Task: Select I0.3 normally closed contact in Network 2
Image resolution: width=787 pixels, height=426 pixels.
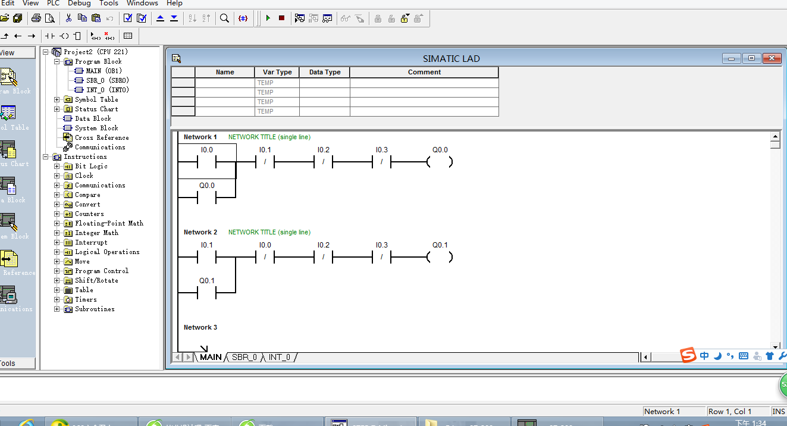Action: (x=381, y=256)
